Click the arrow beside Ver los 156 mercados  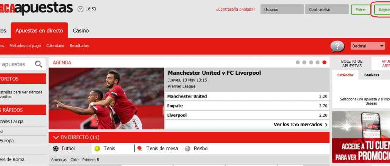coord(326,124)
